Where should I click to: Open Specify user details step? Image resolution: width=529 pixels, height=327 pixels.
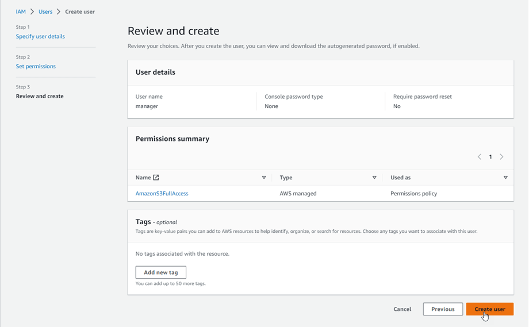[40, 36]
